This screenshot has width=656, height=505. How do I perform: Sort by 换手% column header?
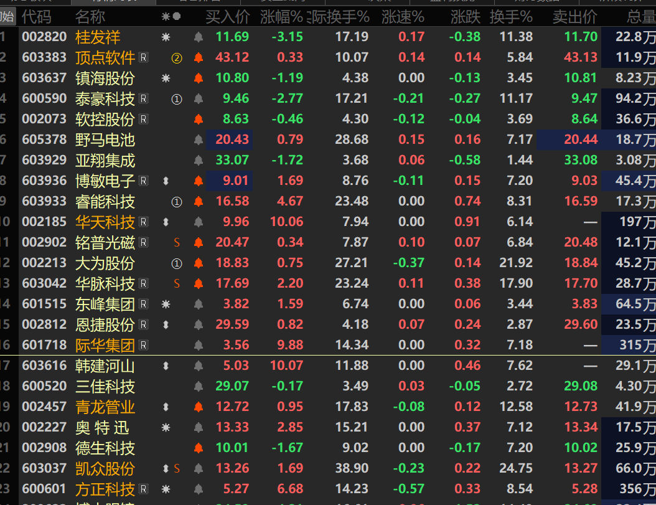(x=511, y=17)
